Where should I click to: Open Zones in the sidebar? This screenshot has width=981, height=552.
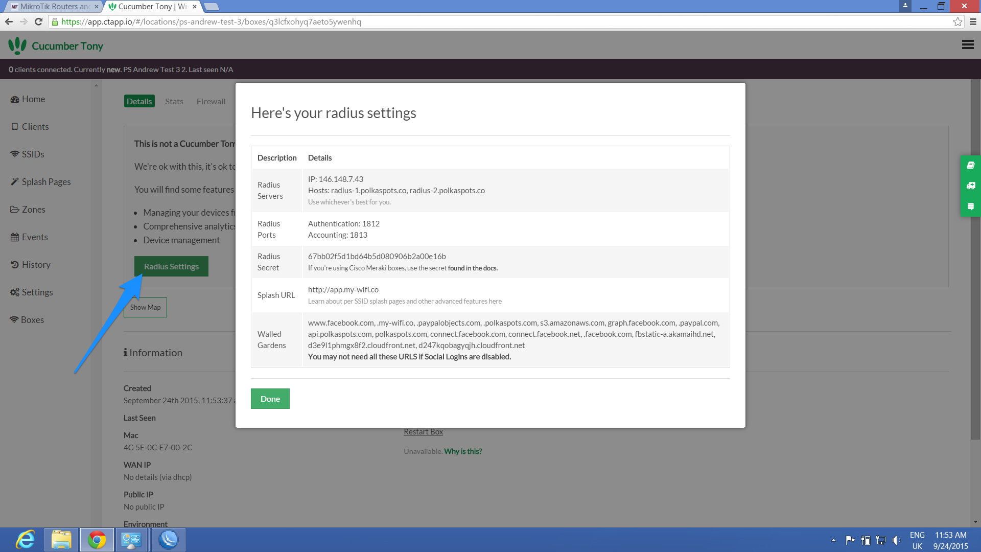coord(28,210)
